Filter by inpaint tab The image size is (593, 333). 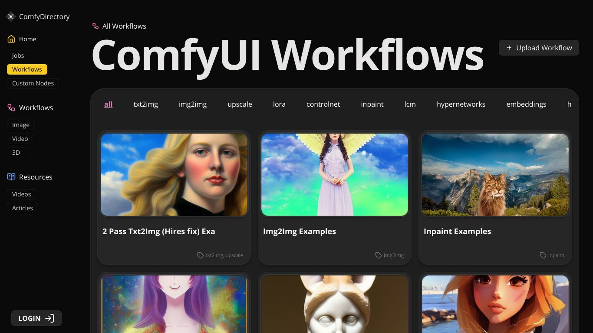click(x=372, y=104)
